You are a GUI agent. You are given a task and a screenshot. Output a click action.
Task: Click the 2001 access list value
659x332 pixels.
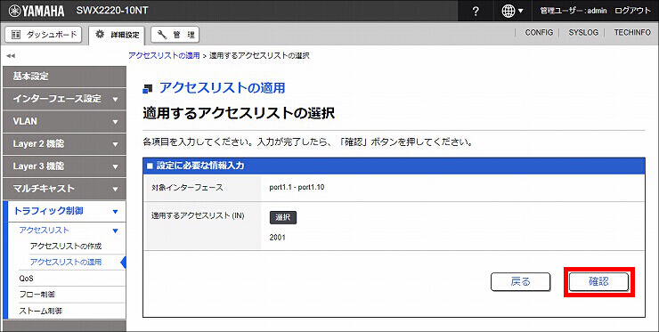click(277, 238)
